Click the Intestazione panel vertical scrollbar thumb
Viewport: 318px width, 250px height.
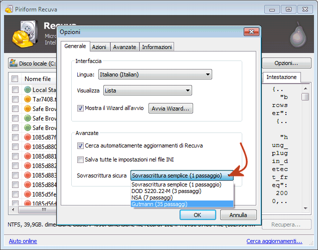(305, 96)
